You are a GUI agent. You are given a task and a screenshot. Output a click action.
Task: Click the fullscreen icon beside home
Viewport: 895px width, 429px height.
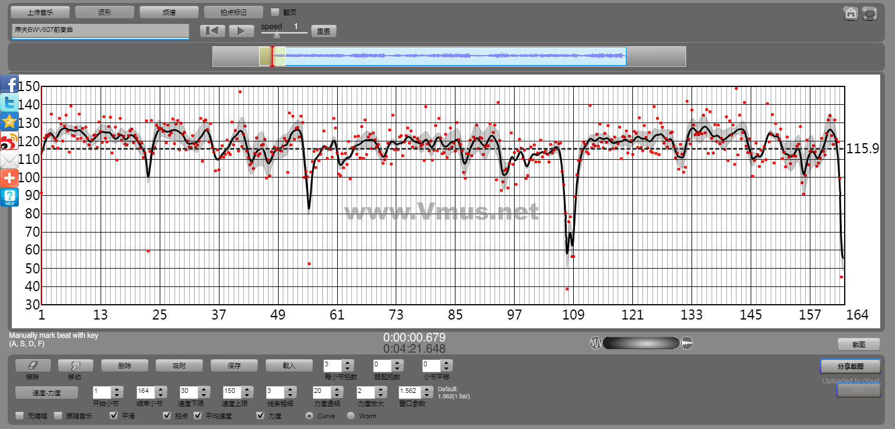(869, 13)
